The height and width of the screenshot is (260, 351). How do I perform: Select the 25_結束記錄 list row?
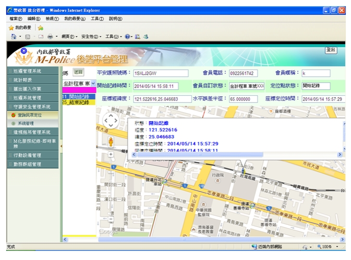pyautogui.click(x=79, y=102)
